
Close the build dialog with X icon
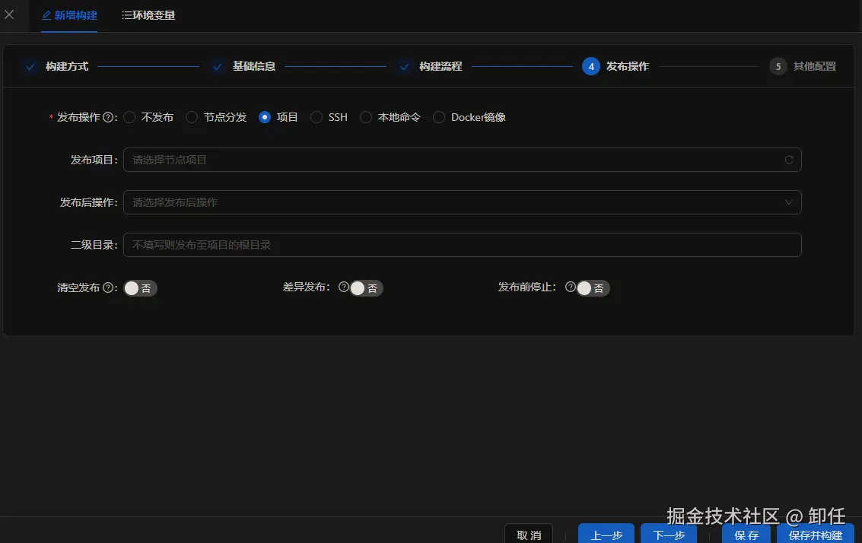[x=9, y=15]
